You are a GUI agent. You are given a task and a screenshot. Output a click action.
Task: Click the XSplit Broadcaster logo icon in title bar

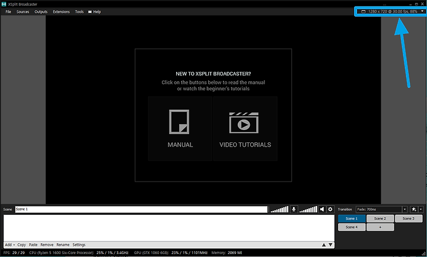point(4,4)
